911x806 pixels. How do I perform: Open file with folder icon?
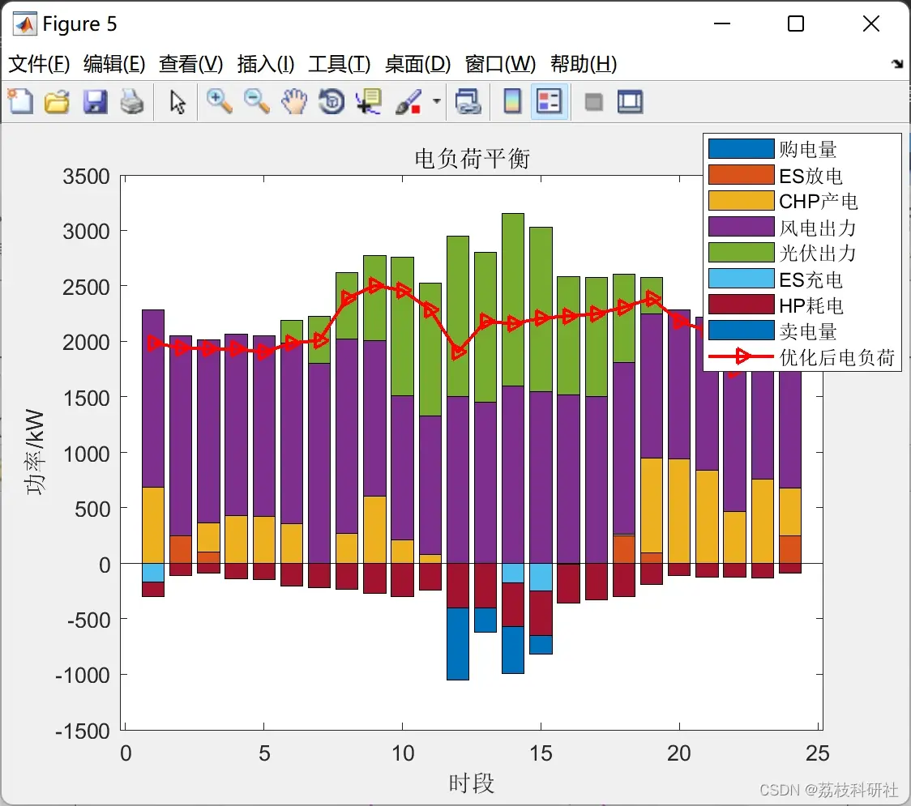point(57,101)
